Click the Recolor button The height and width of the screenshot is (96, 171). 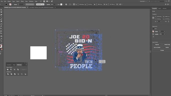pos(167,47)
